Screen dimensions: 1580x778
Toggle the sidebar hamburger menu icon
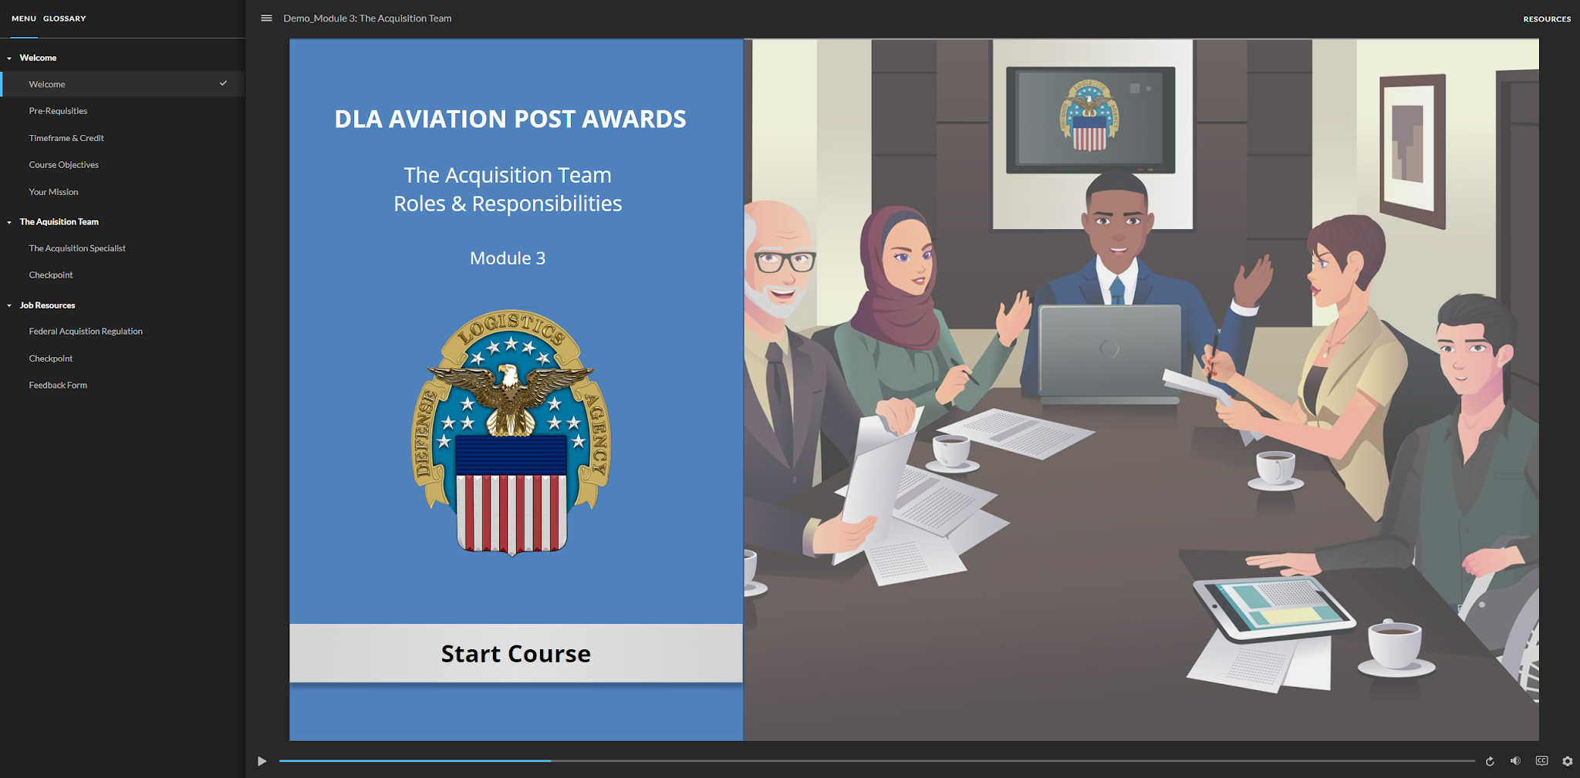coord(266,19)
